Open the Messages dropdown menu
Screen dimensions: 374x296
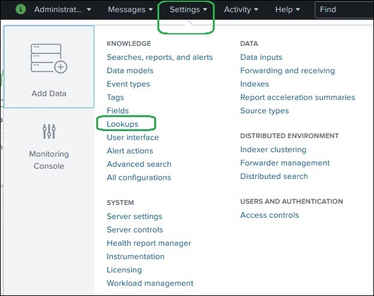pyautogui.click(x=130, y=10)
